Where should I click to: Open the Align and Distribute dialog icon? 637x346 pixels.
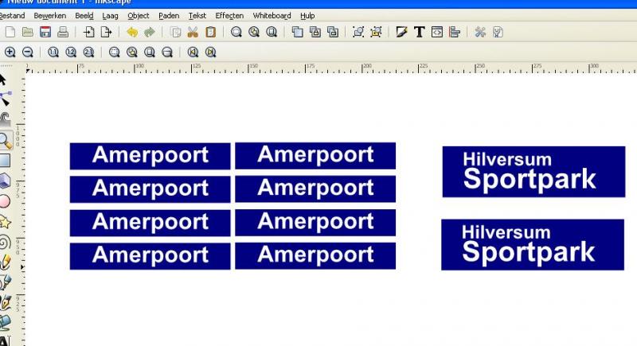pyautogui.click(x=455, y=32)
